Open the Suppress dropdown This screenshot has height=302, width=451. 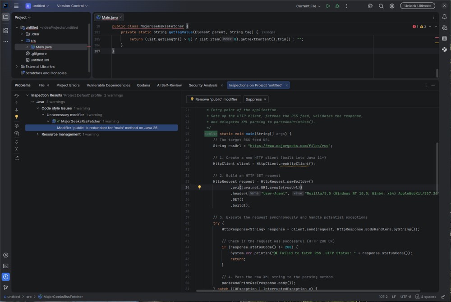pyautogui.click(x=256, y=99)
